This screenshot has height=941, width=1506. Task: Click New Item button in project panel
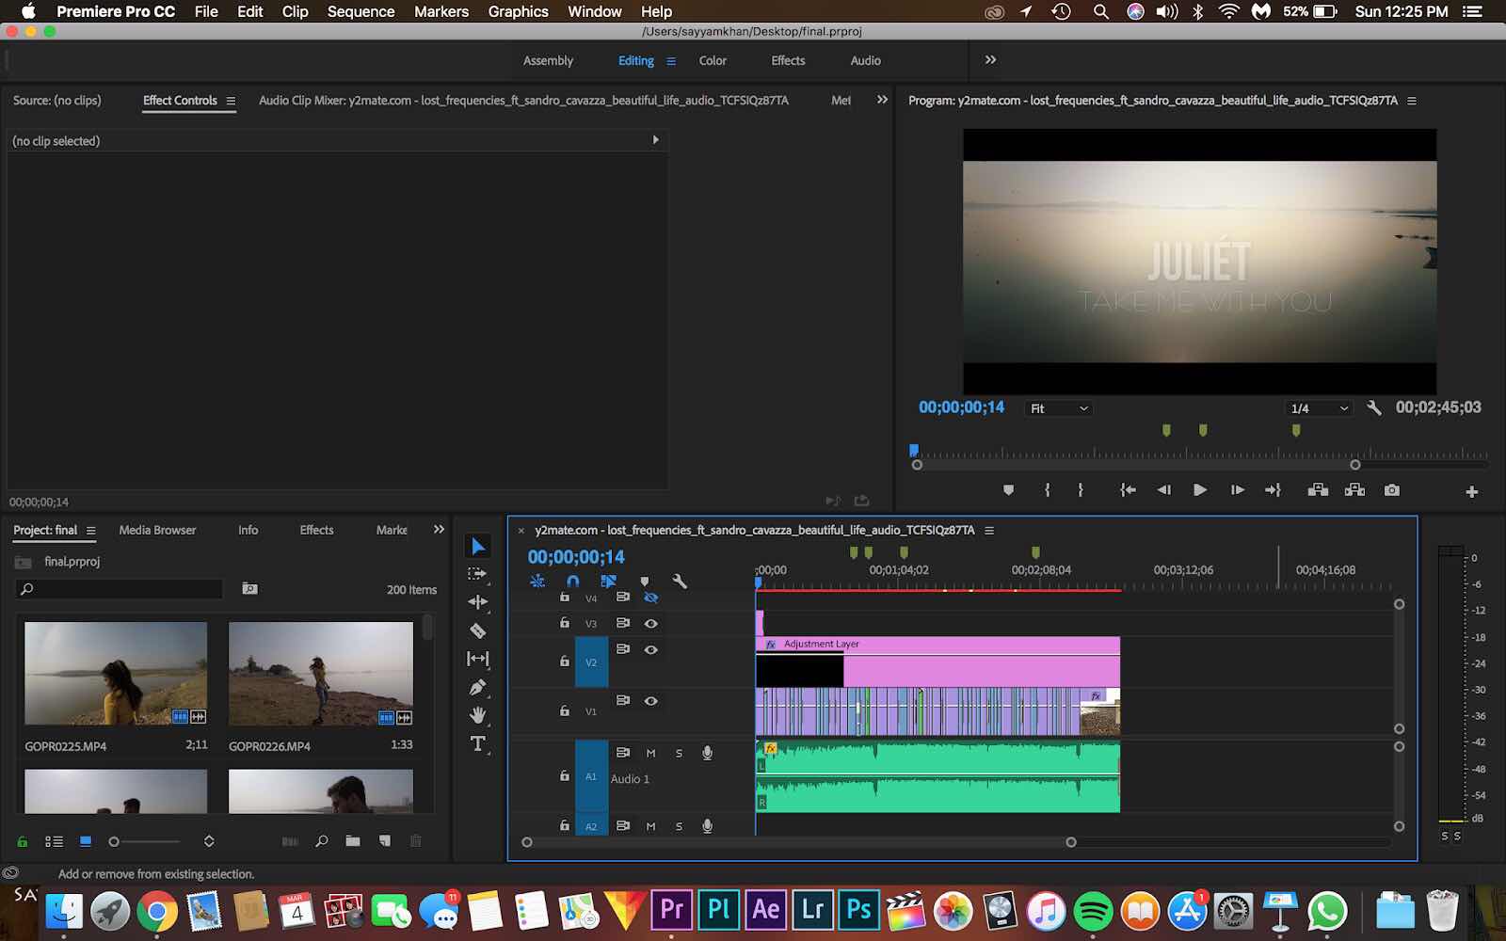point(384,841)
